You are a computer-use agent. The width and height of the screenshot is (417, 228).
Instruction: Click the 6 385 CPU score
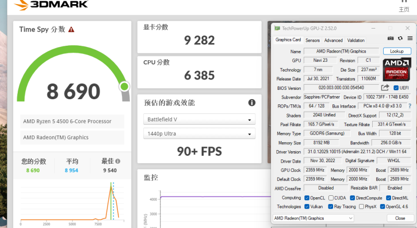(x=199, y=75)
